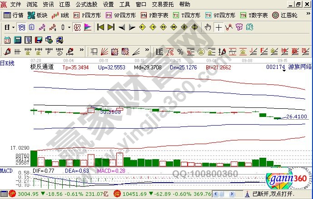Click the network computer connection icon

[60, 40]
